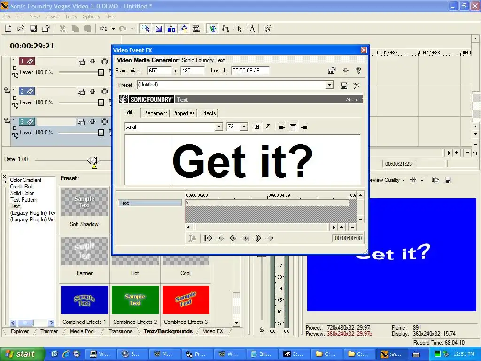Open the Preview Quality dropdown
Screen dimensions: 481x361
[403, 180]
